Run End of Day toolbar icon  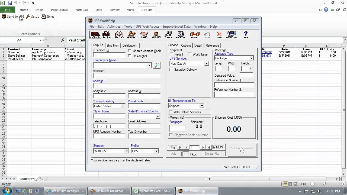[232, 35]
